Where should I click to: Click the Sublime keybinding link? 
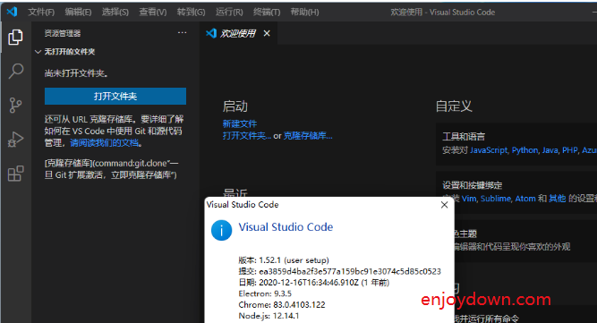tap(496, 199)
